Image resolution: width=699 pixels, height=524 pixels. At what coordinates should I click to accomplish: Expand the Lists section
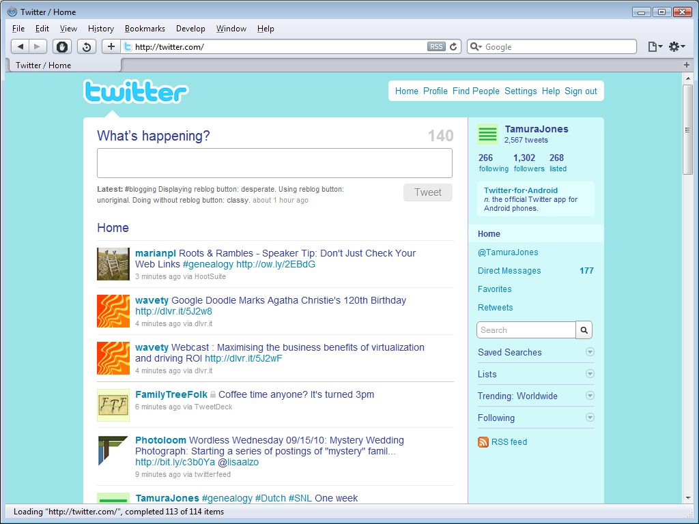pos(590,373)
